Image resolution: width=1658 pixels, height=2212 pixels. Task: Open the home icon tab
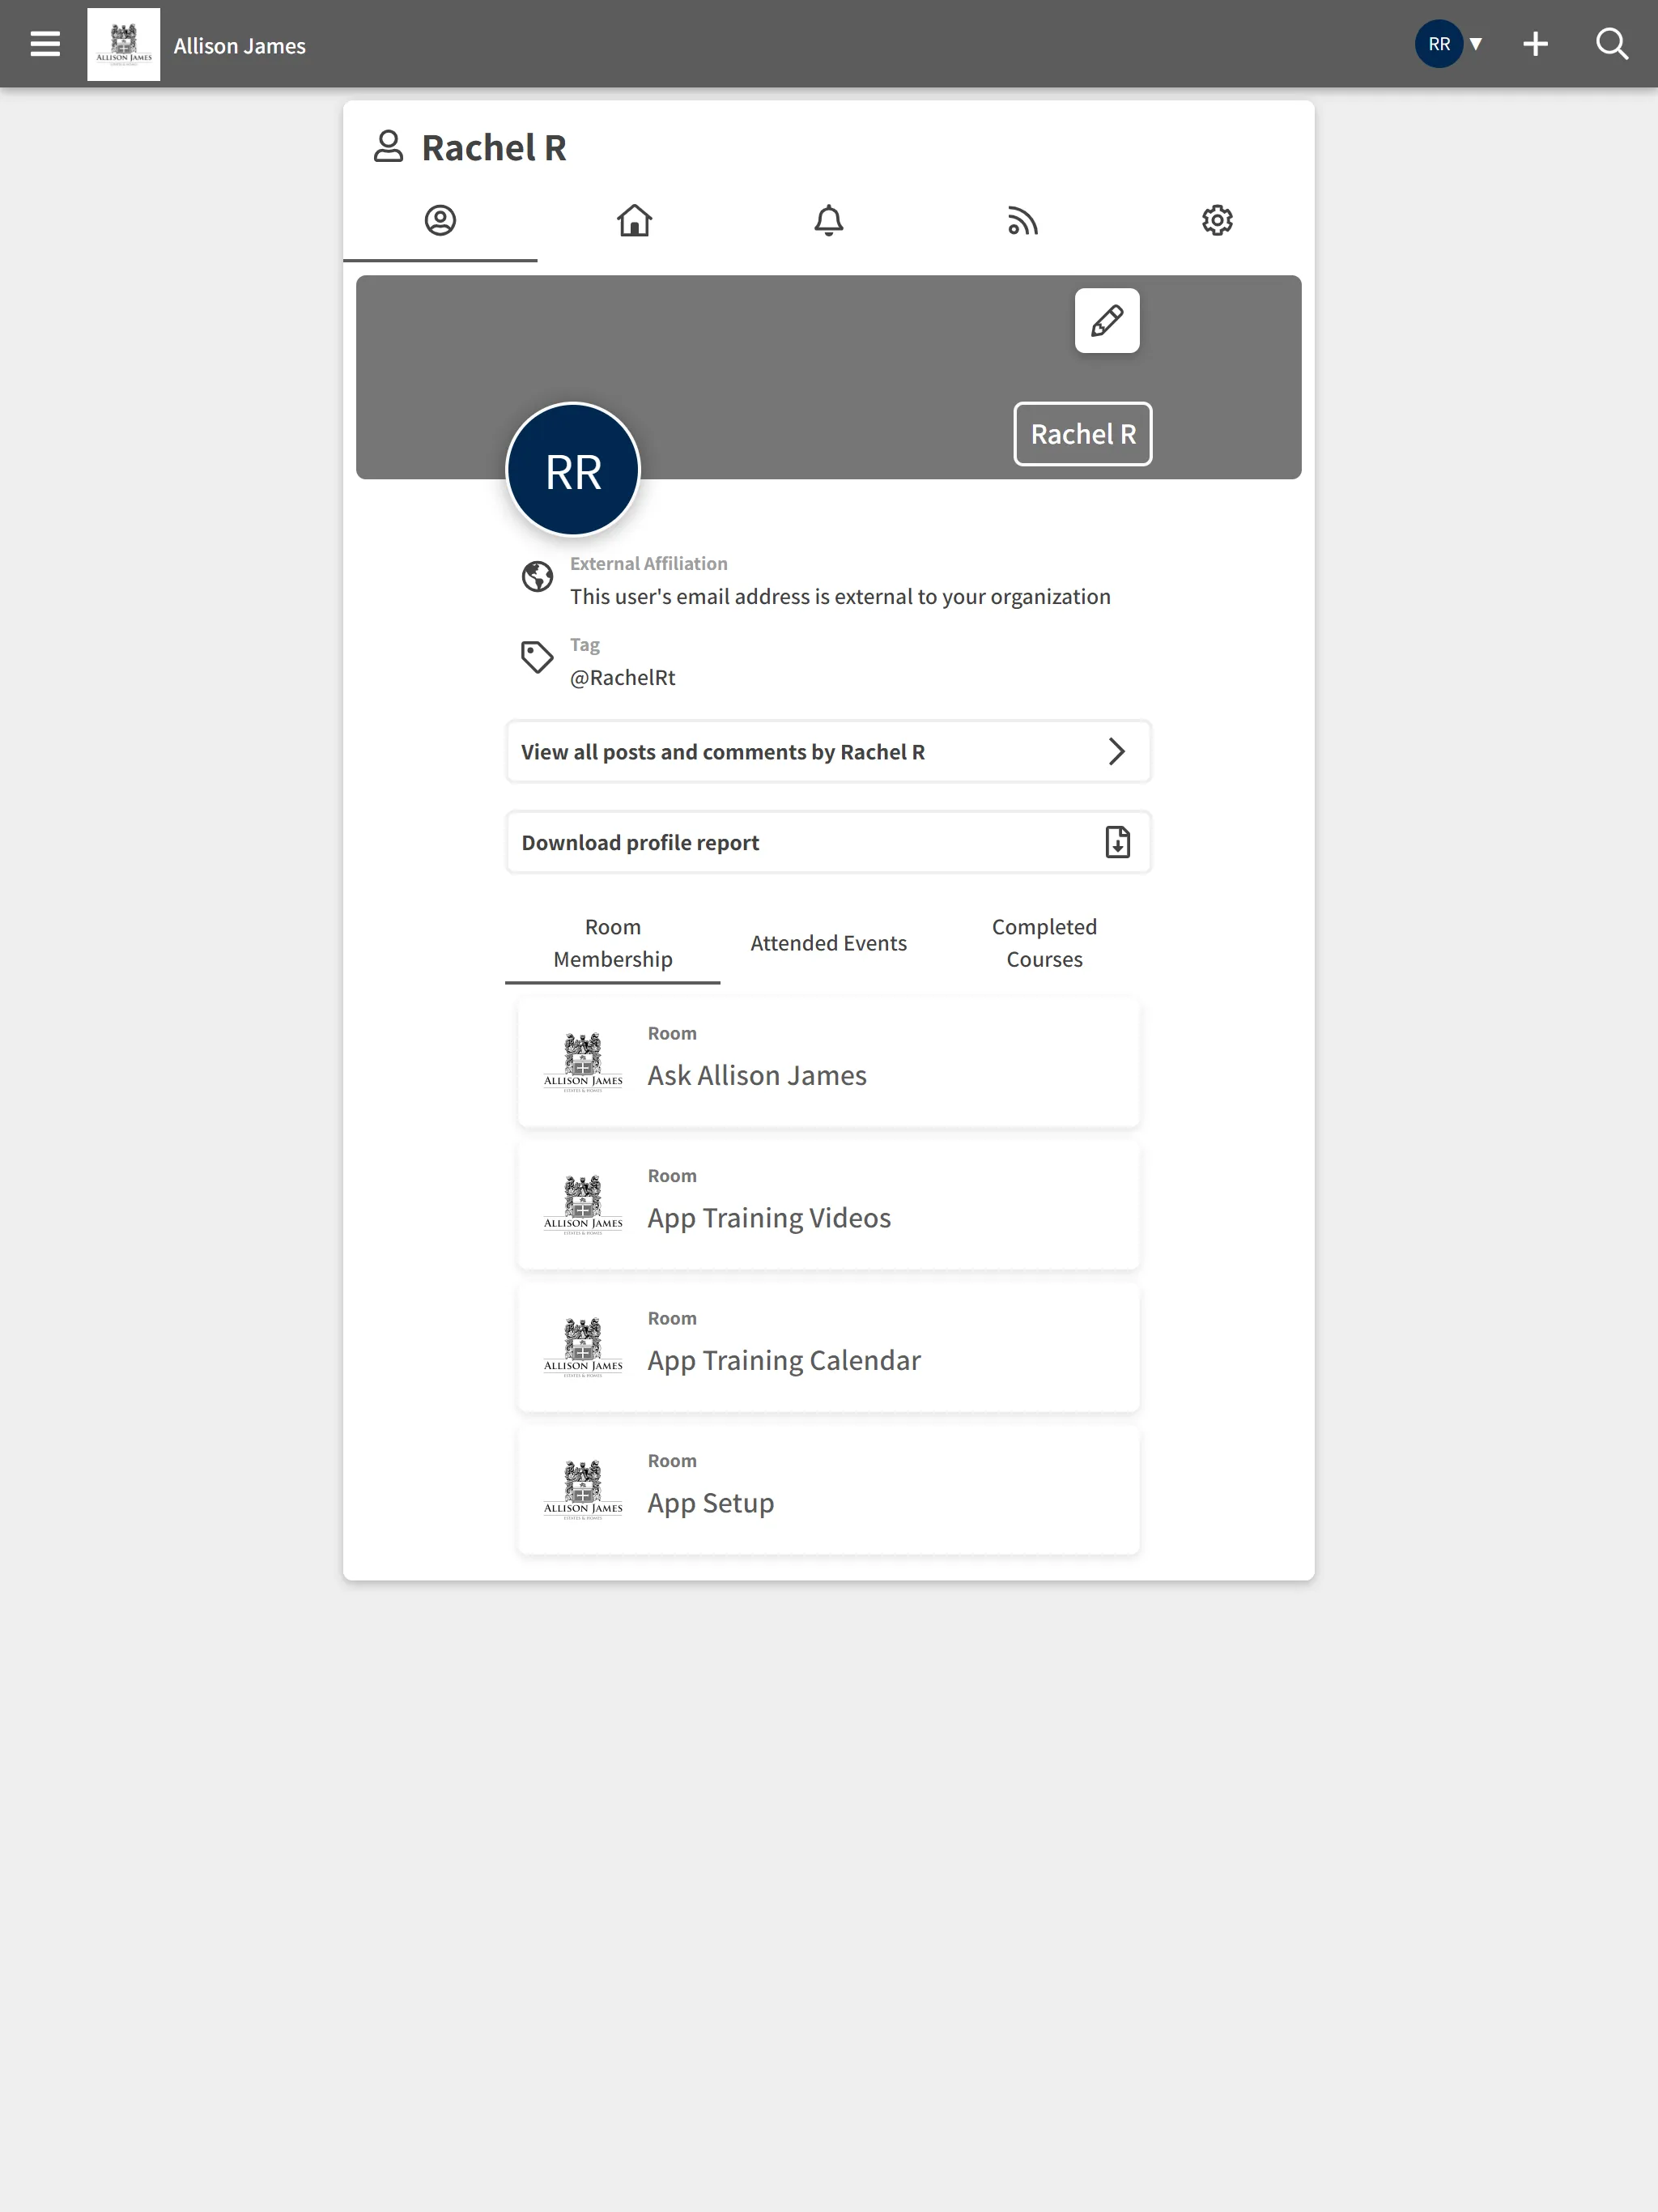[634, 219]
